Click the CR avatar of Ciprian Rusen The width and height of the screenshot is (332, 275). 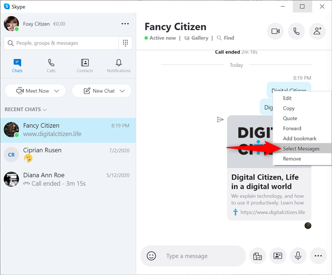(x=11, y=154)
